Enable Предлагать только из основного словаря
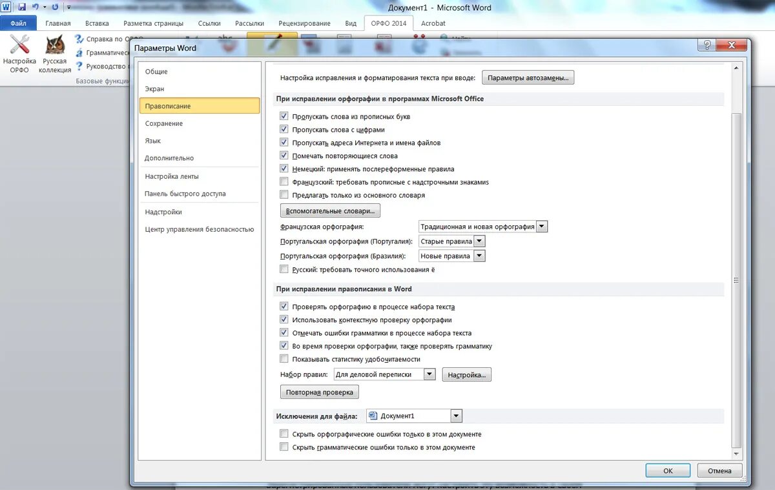The image size is (775, 490). click(x=284, y=194)
